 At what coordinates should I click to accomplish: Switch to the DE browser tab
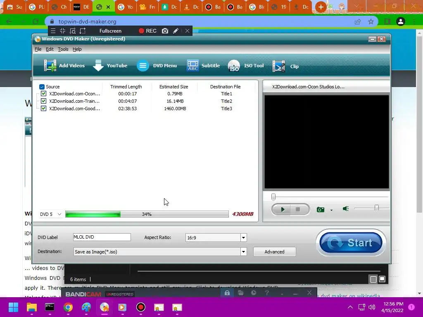(x=81, y=7)
